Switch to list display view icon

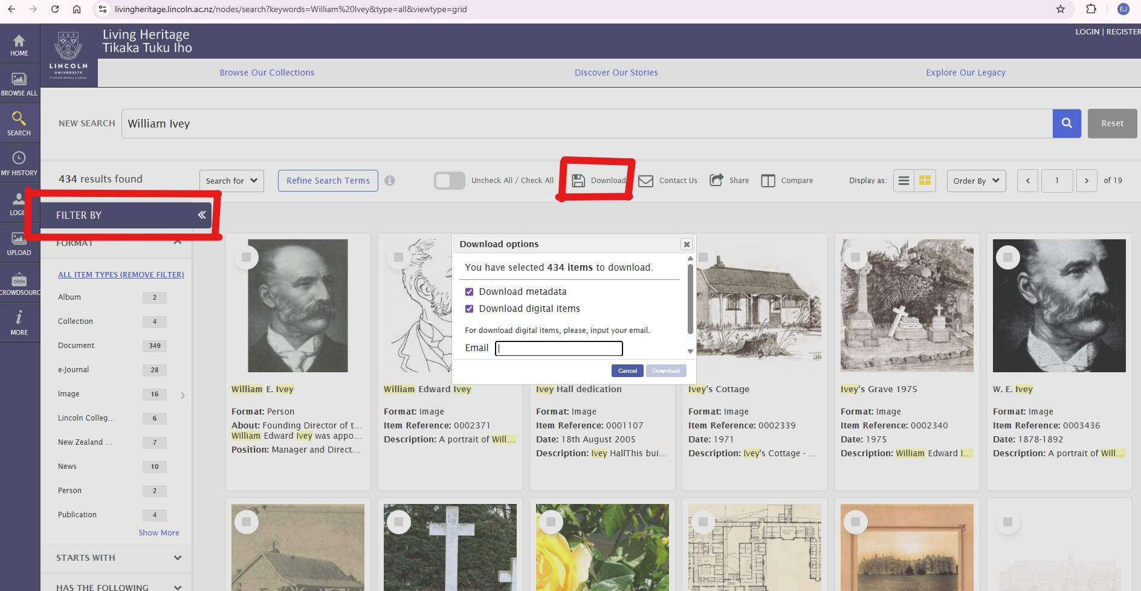[904, 181]
